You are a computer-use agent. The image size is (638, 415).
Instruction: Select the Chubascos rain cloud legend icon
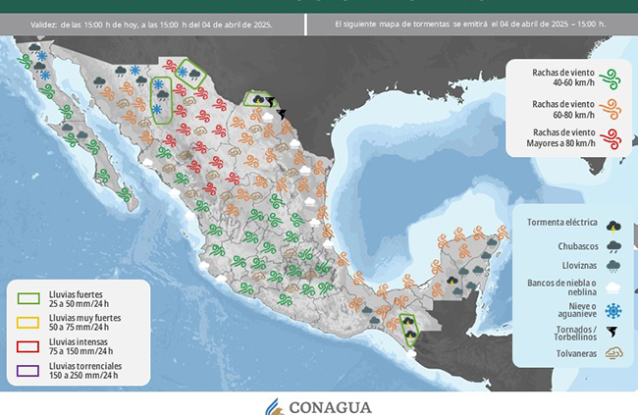pos(613,245)
